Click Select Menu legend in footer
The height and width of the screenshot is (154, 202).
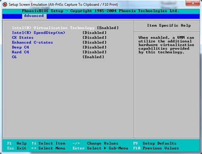pos(48,148)
